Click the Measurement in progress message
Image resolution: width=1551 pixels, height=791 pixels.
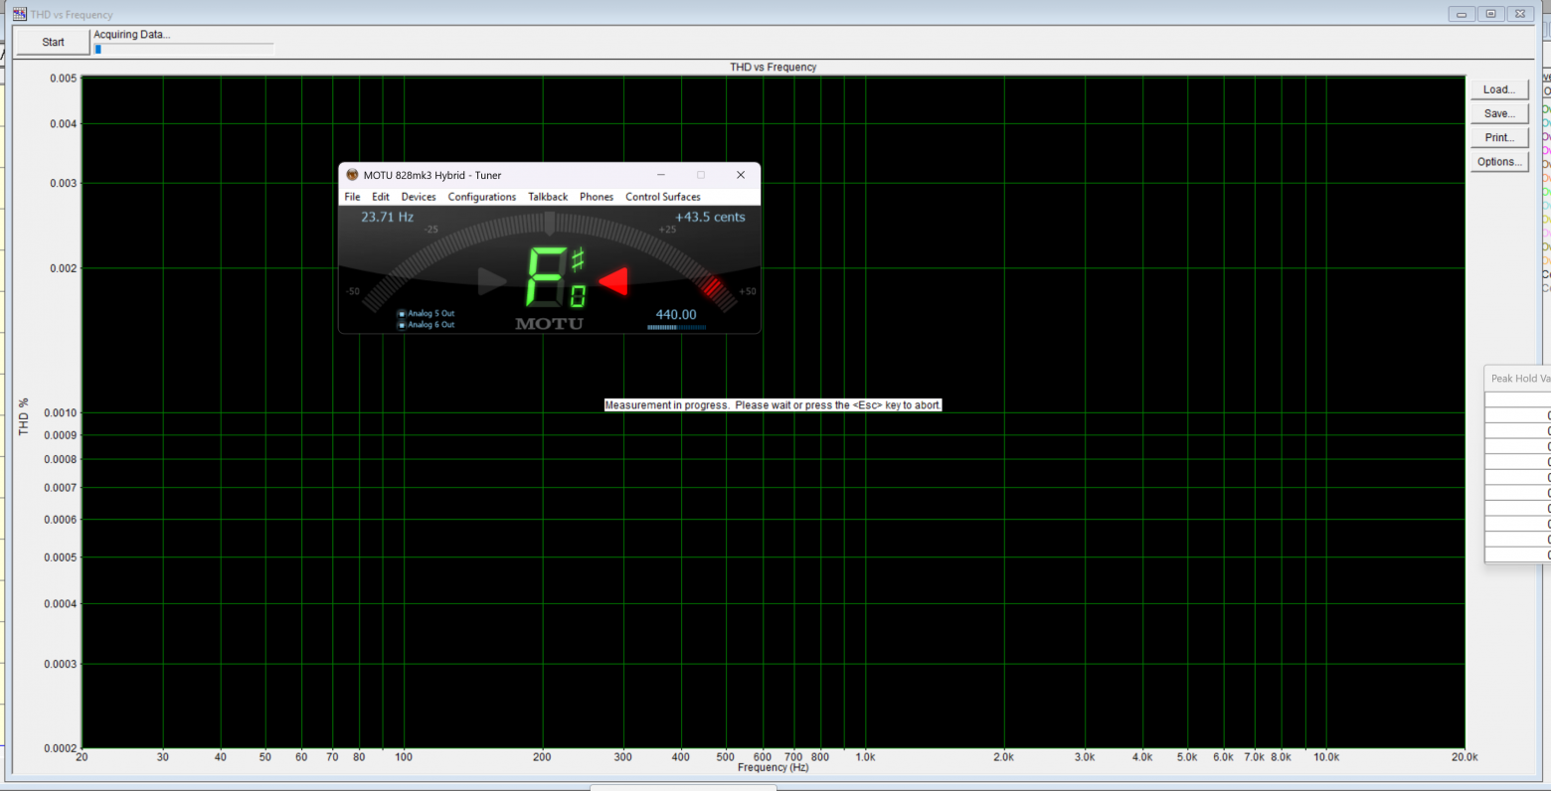tap(773, 405)
